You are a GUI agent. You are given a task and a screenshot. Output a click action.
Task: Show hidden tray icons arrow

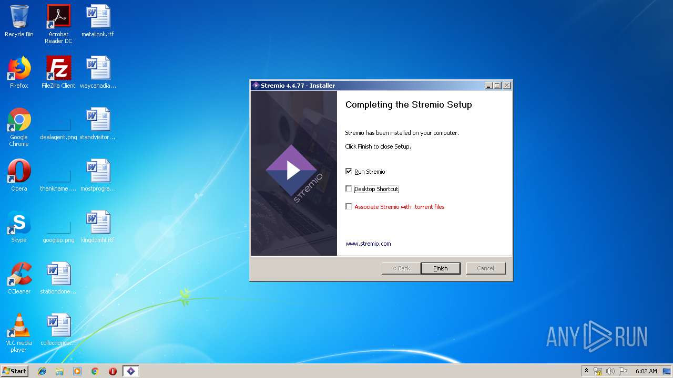coord(586,371)
